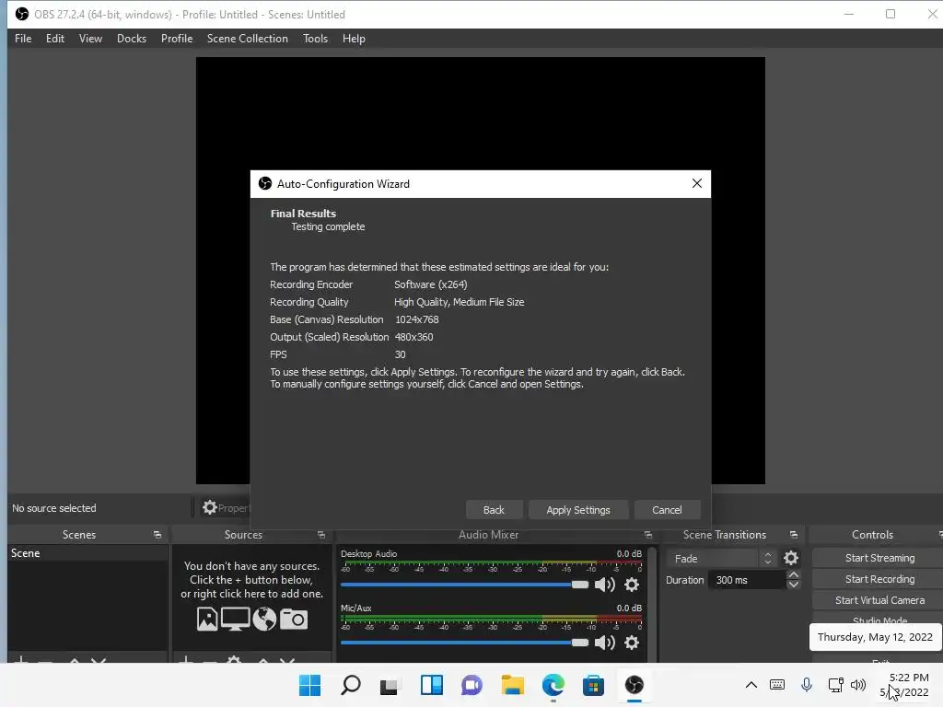943x707 pixels.
Task: Show hidden system tray icons
Action: (751, 685)
